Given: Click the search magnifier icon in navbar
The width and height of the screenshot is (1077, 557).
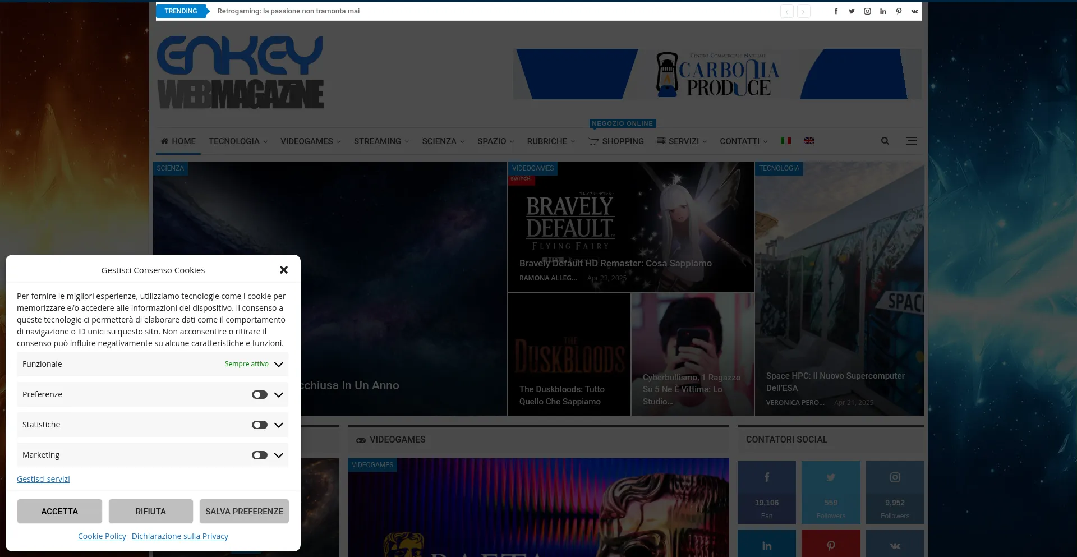Looking at the screenshot, I should pos(885,141).
